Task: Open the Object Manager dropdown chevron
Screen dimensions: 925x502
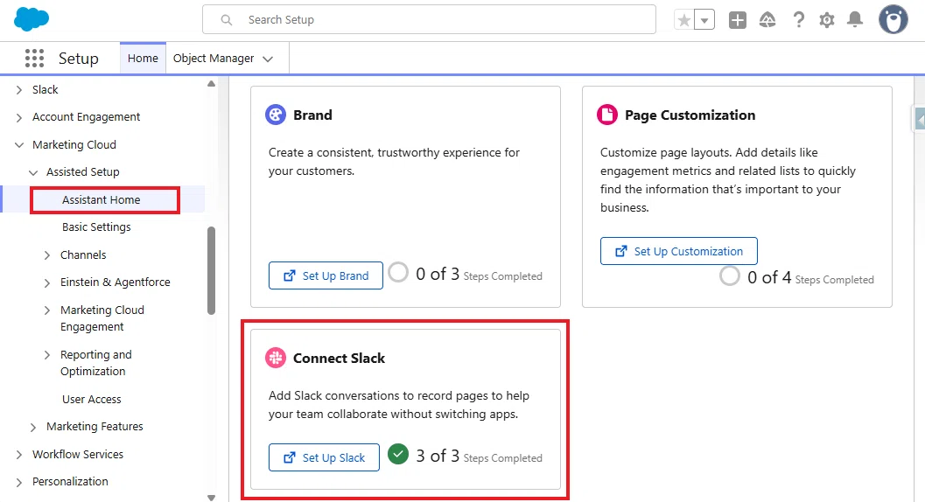Action: (x=268, y=59)
